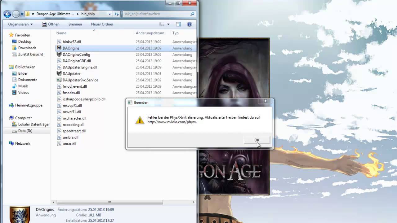Click the Brennen toolbar button
Viewport: 397px width, 223px height.
pyautogui.click(x=75, y=24)
